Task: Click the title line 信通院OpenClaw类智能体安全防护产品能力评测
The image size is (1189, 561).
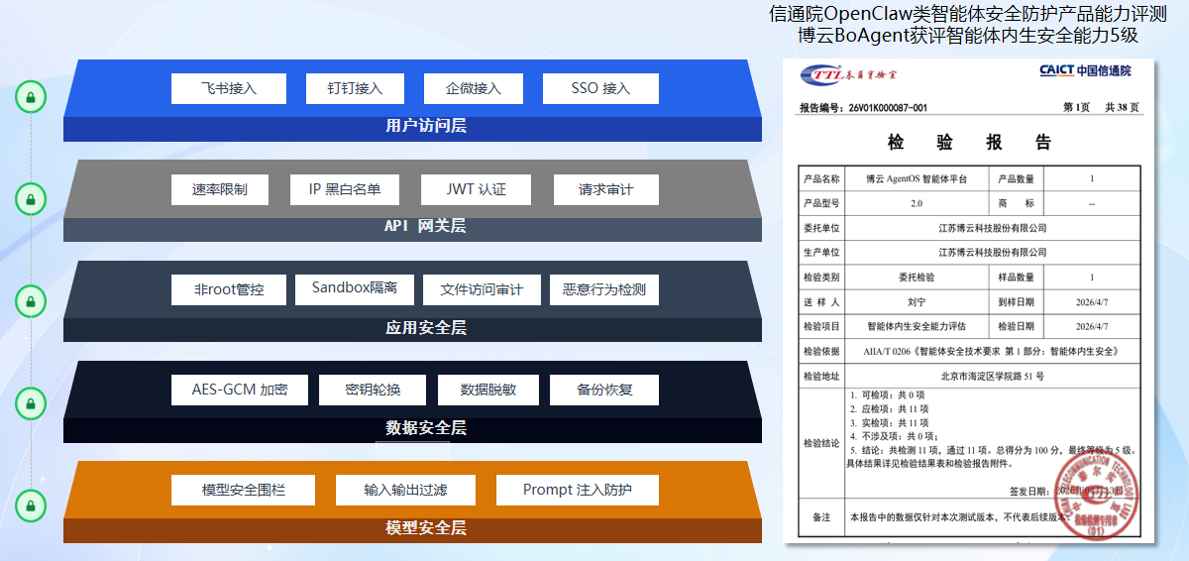Action: pyautogui.click(x=967, y=14)
